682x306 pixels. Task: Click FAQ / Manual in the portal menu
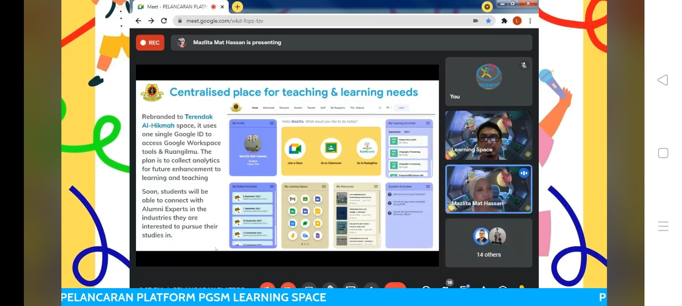357,108
